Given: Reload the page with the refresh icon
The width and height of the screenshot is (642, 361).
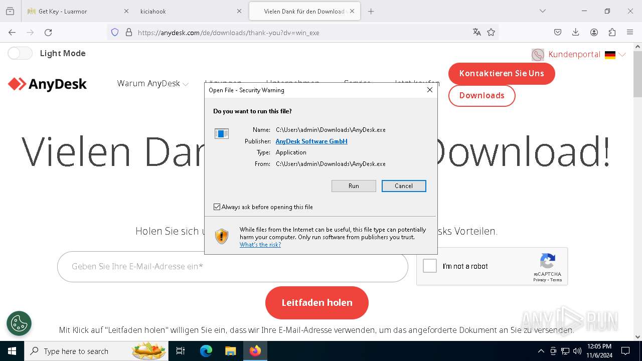Looking at the screenshot, I should (48, 32).
